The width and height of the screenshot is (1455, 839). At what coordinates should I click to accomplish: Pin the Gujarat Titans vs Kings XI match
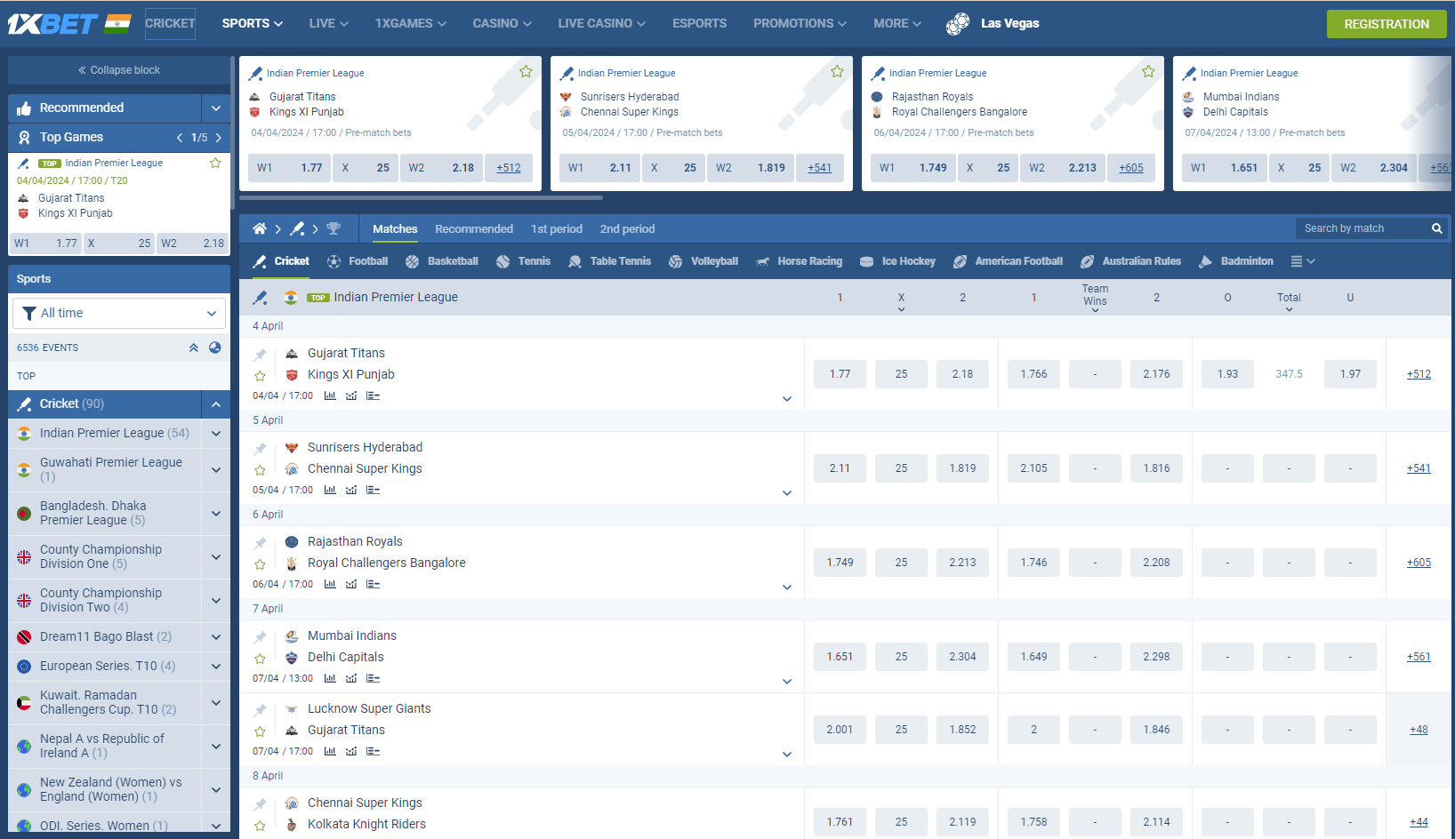tap(260, 355)
